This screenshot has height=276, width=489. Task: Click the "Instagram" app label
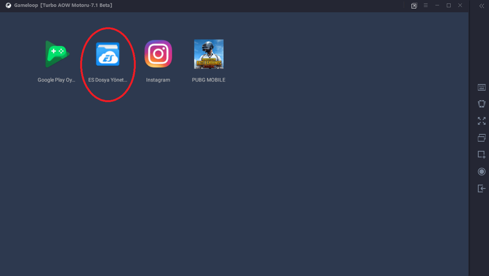(x=158, y=80)
